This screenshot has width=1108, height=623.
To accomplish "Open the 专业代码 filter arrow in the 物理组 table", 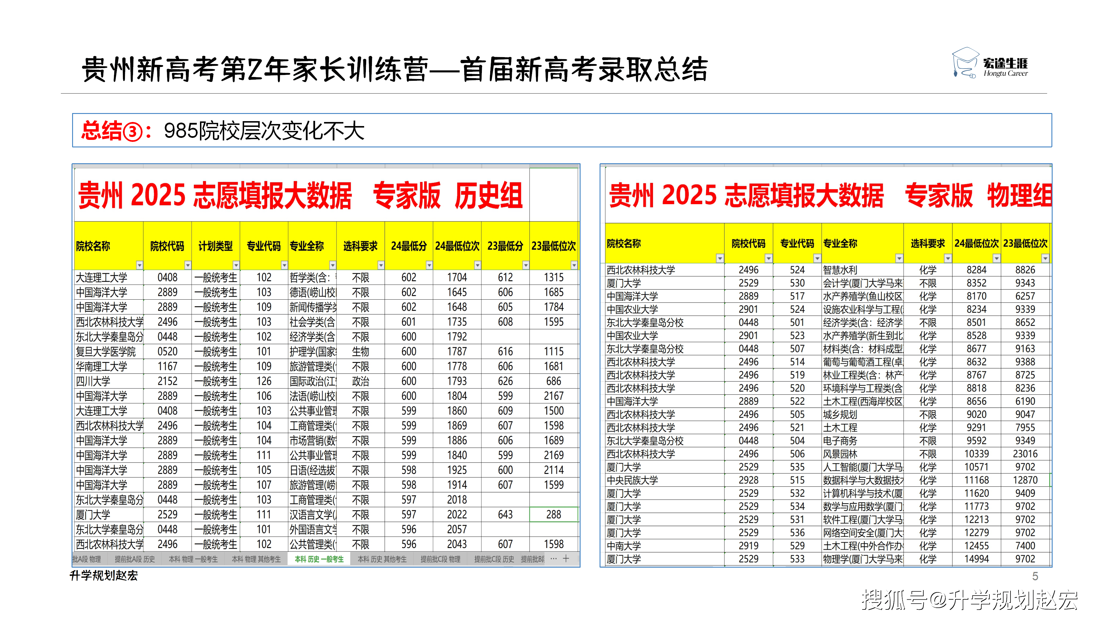I will click(x=817, y=258).
